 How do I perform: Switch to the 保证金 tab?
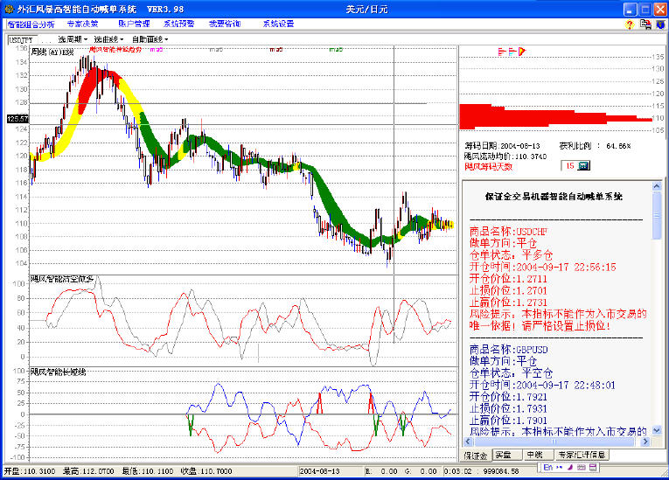pyautogui.click(x=476, y=456)
